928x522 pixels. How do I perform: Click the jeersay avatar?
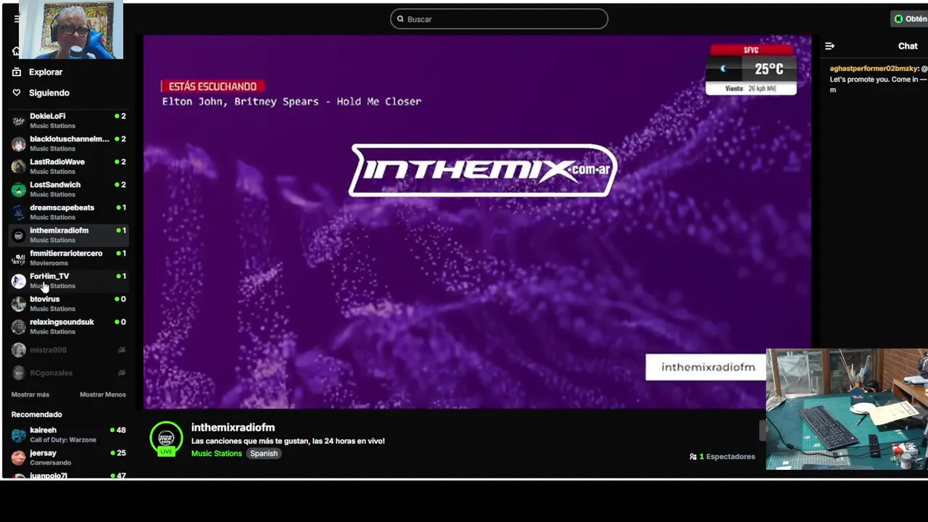pyautogui.click(x=19, y=457)
